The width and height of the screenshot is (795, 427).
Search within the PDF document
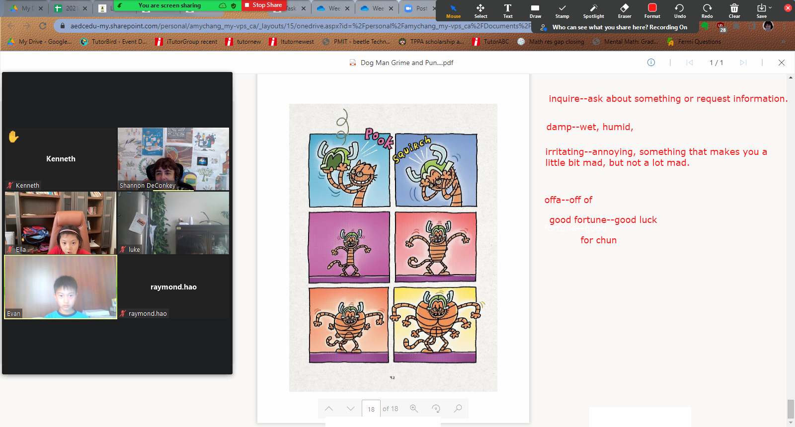click(x=458, y=409)
